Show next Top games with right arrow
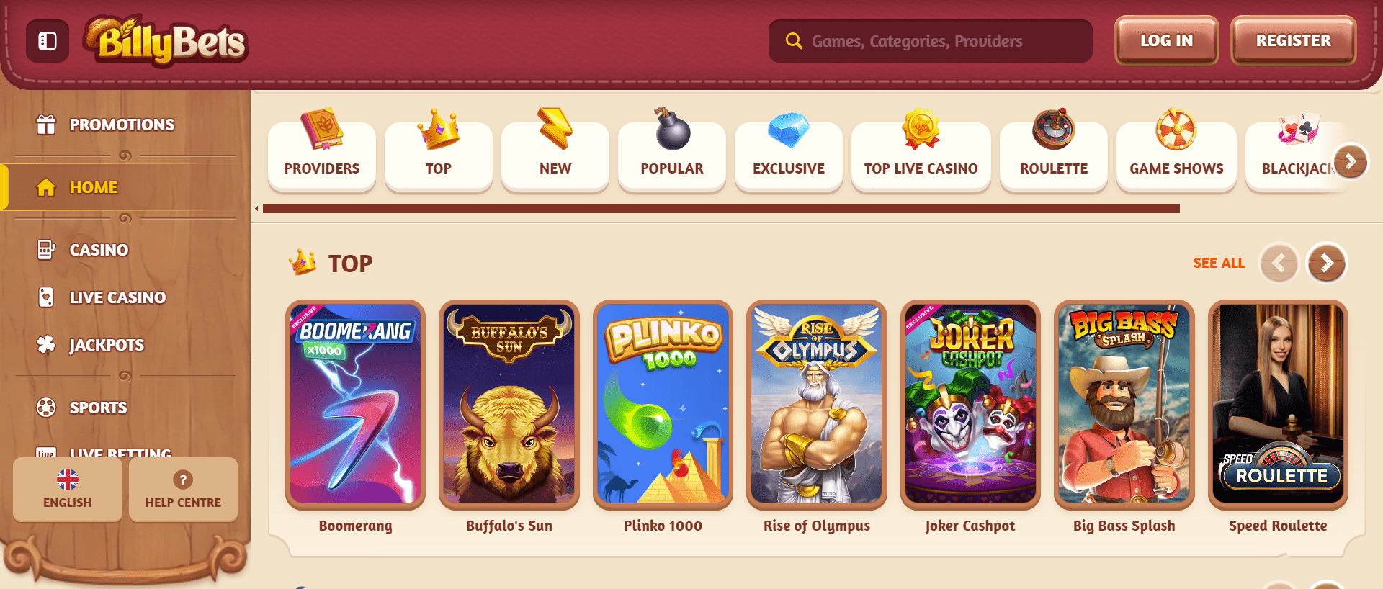 (x=1326, y=264)
